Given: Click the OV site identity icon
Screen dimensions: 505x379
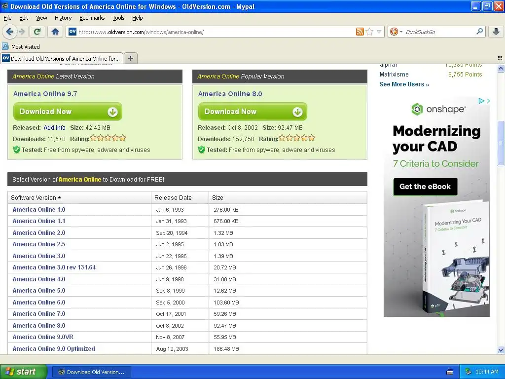Looking at the screenshot, I should [72, 32].
